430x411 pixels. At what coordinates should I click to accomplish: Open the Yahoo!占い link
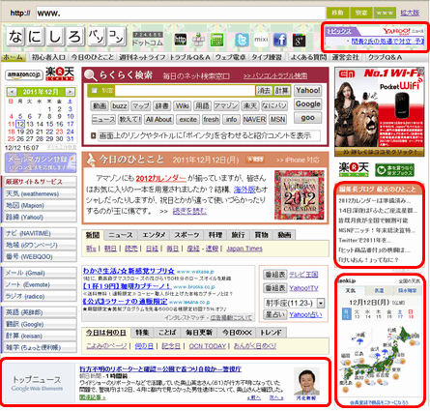[305, 314]
